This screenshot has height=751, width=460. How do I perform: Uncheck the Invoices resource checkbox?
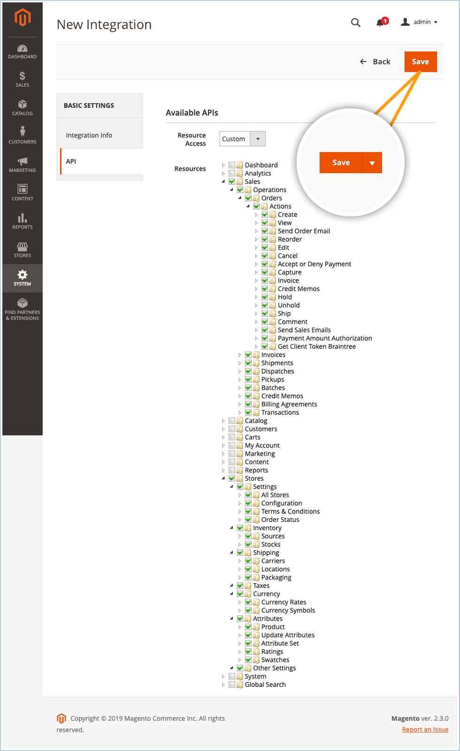coord(248,355)
